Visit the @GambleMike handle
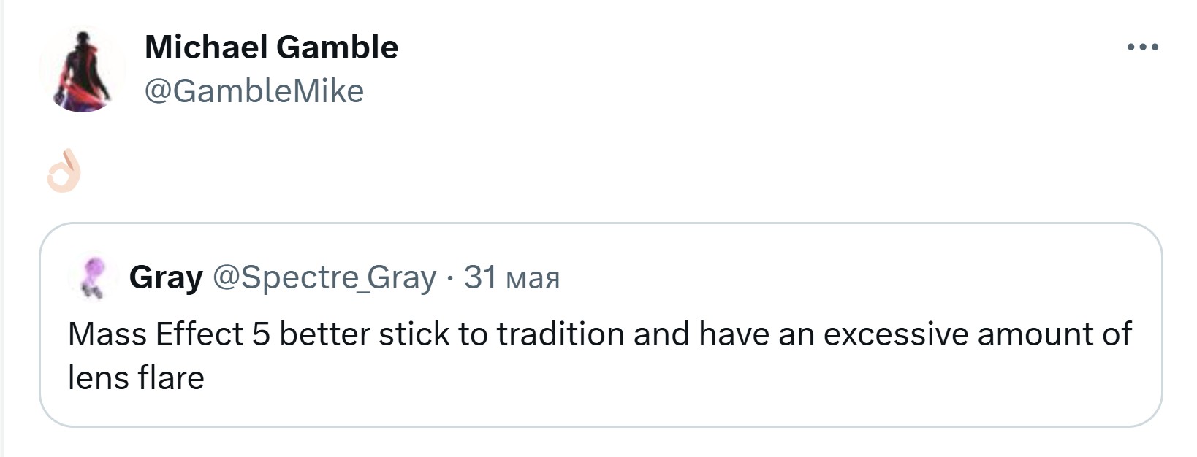 [254, 91]
